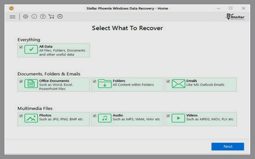Open the hamburger menu

pyautogui.click(x=13, y=17)
